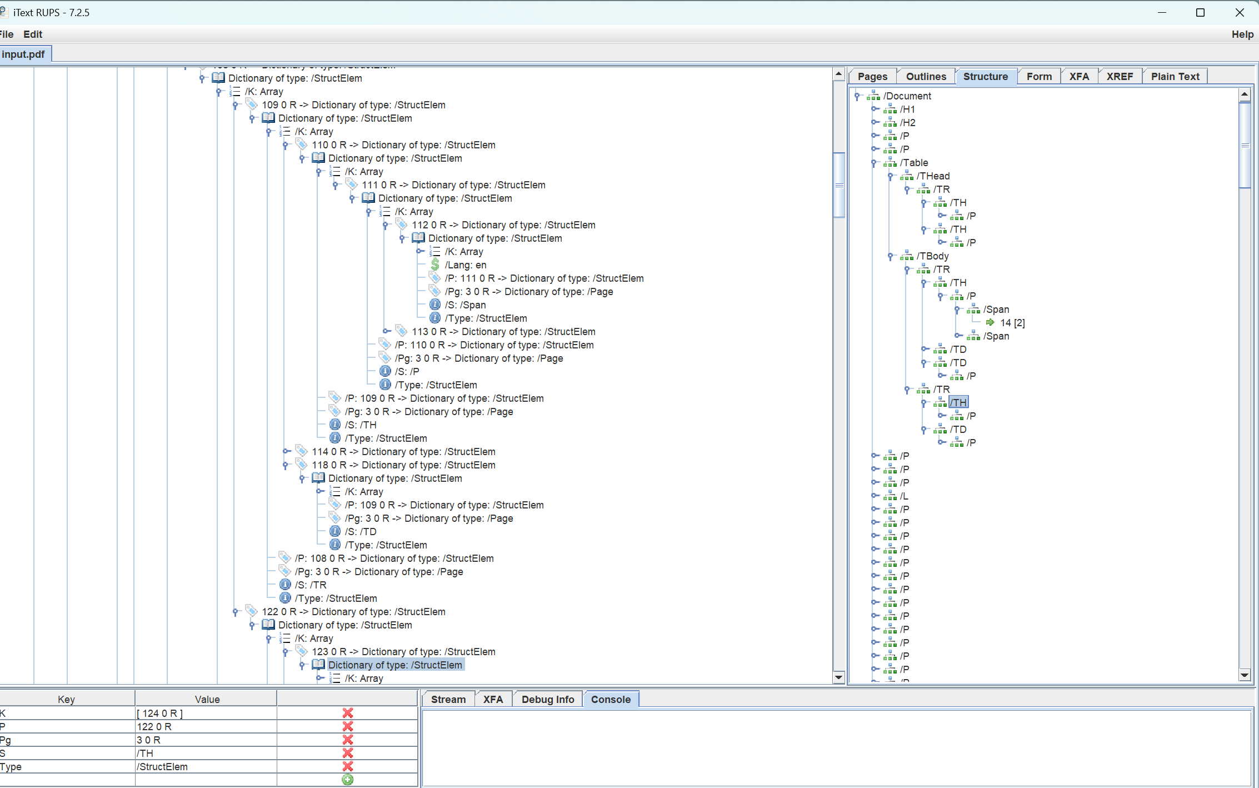Click tag icon beside 113 0 R reference
Image resolution: width=1259 pixels, height=788 pixels.
[402, 332]
